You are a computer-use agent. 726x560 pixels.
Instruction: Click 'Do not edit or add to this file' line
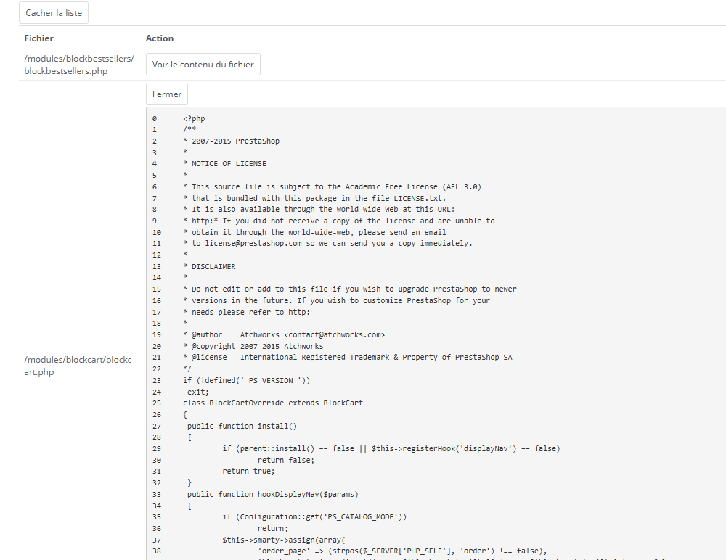pyautogui.click(x=350, y=289)
